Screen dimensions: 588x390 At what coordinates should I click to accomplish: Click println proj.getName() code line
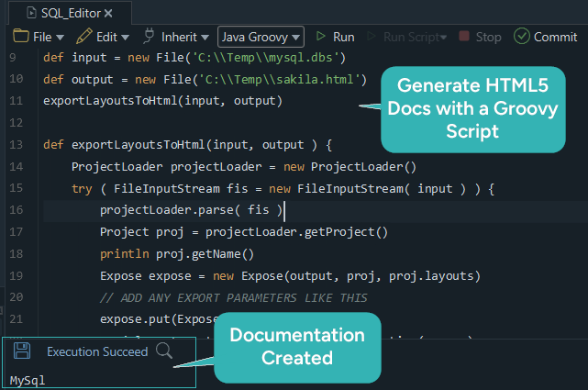[x=177, y=254]
